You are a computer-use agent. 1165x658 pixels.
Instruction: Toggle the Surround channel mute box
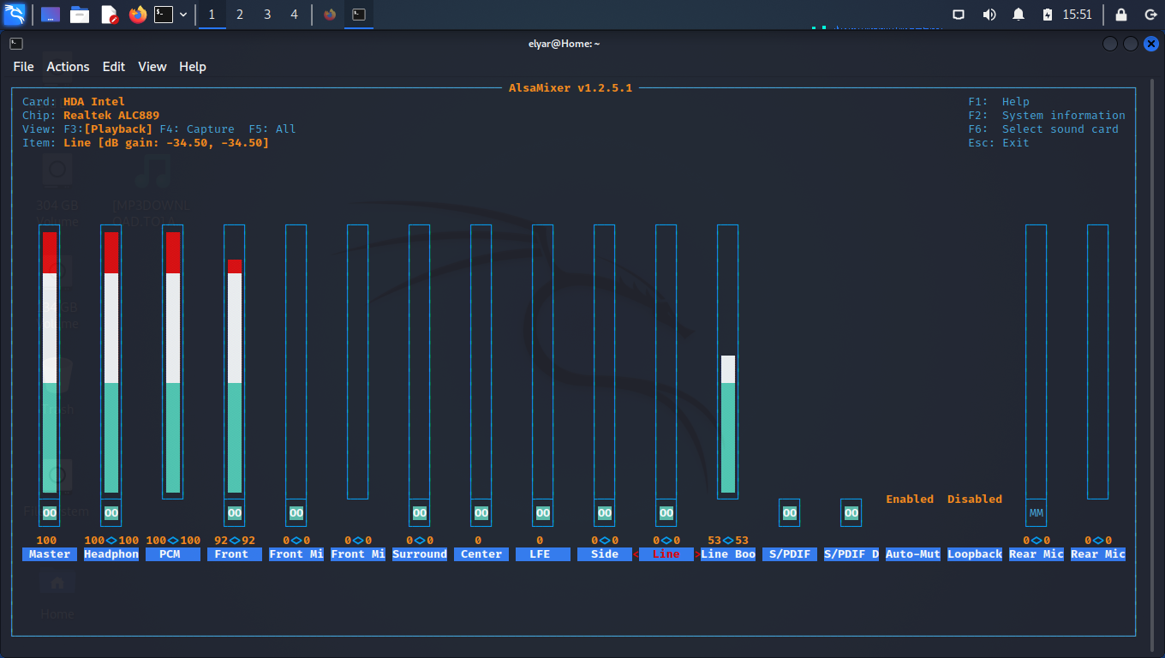click(x=420, y=512)
